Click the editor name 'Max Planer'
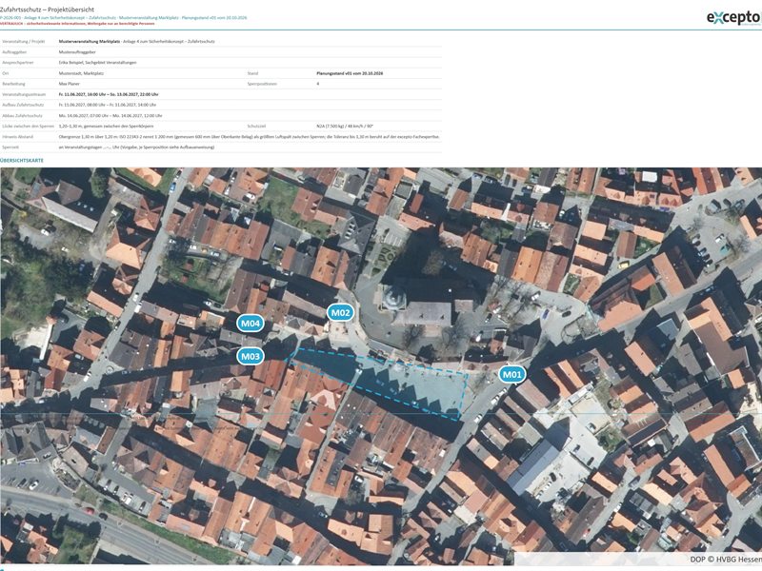 [x=69, y=84]
